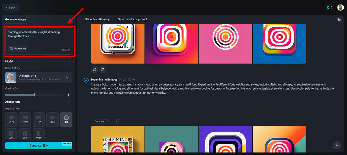Click the Try free badge
This screenshot has width=347, height=155.
(x=67, y=144)
